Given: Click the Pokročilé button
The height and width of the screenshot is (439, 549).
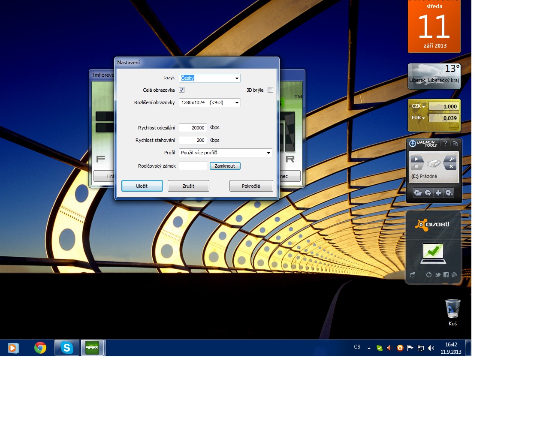Looking at the screenshot, I should 251,186.
